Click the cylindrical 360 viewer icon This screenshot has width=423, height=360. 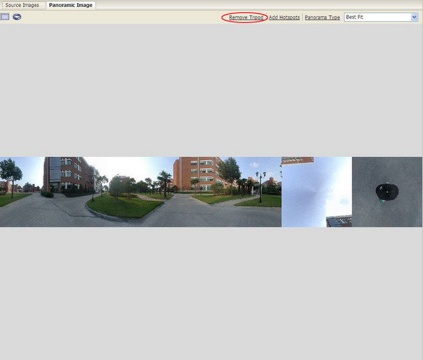[x=17, y=17]
